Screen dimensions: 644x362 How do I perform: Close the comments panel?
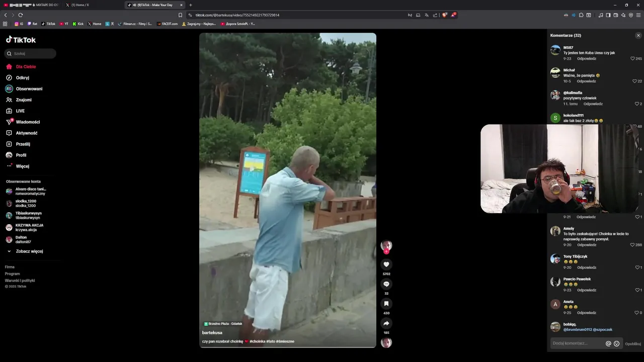[x=638, y=36]
